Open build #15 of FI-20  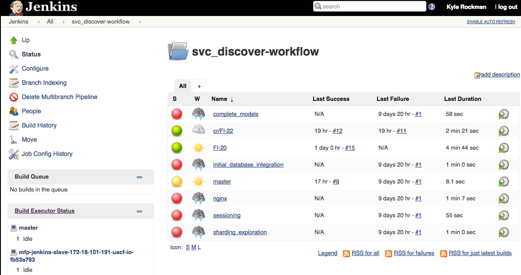click(350, 147)
